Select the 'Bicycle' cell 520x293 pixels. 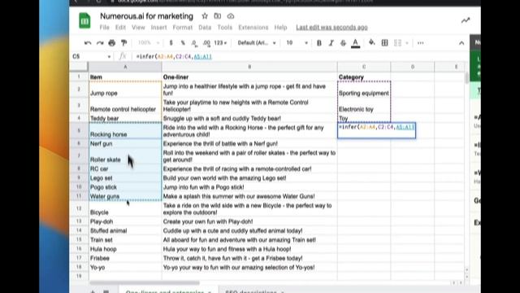(x=125, y=208)
